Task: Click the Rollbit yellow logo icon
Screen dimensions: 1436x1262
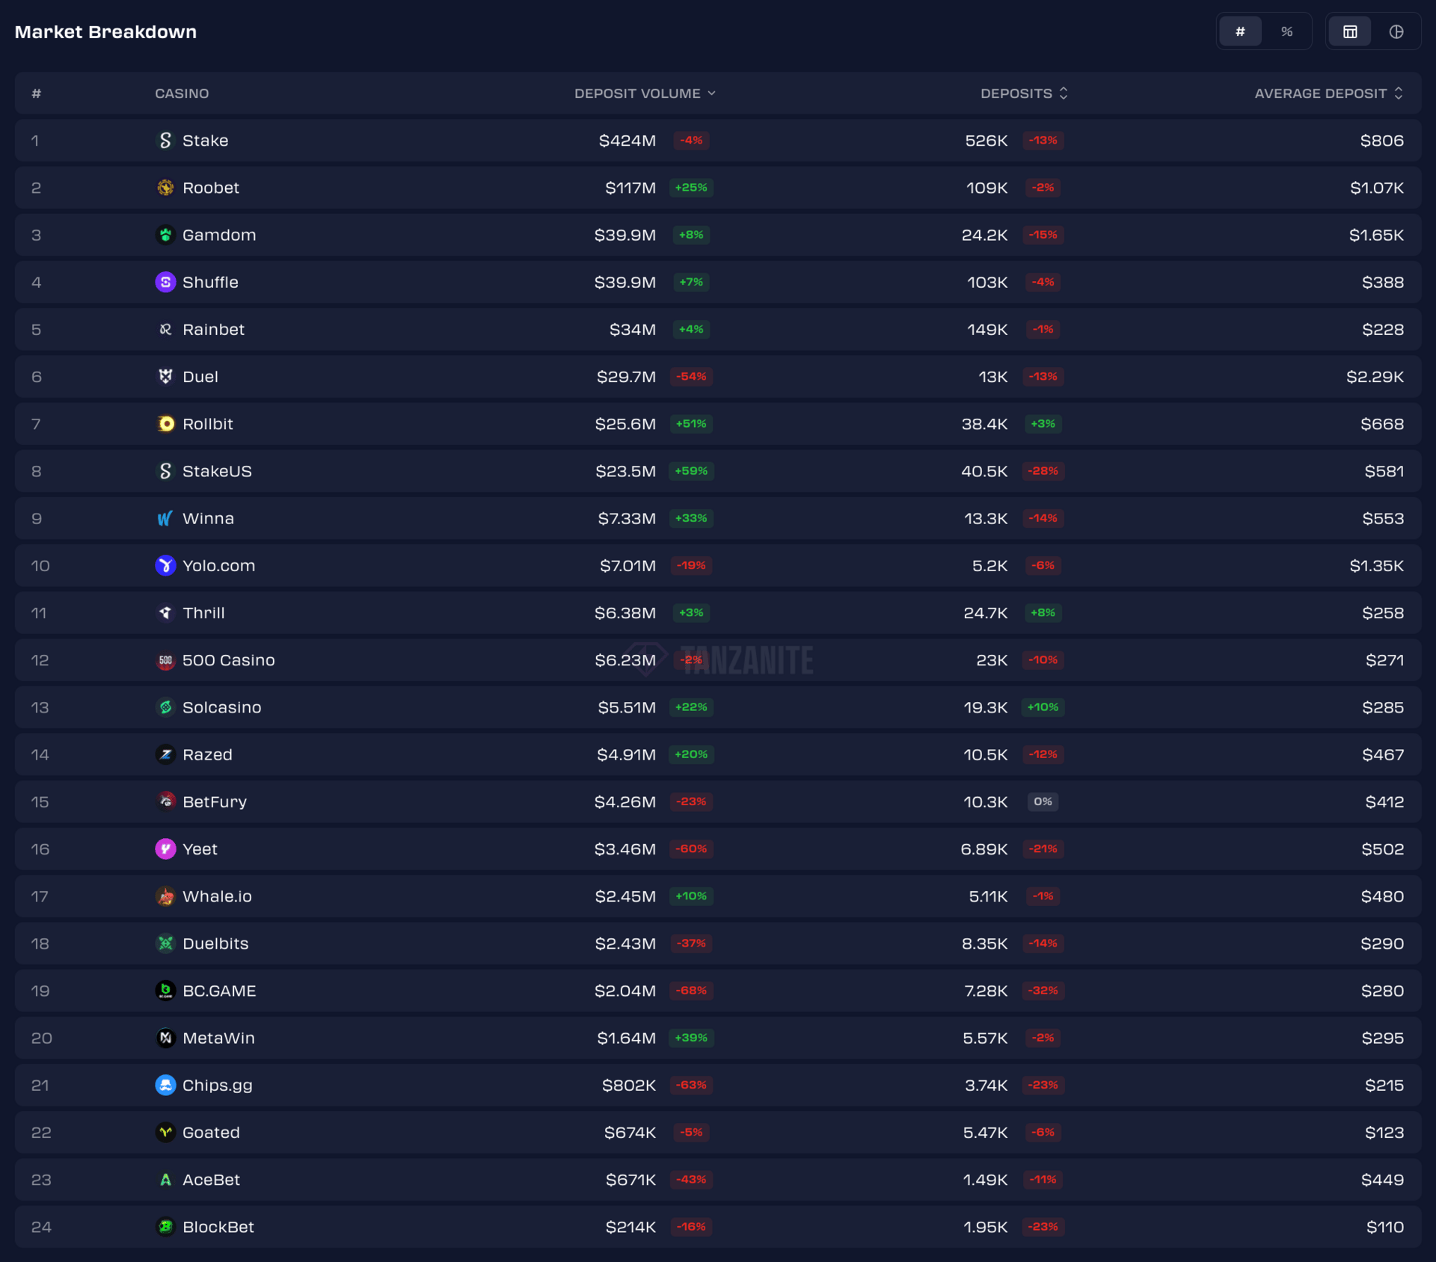Action: pos(165,424)
